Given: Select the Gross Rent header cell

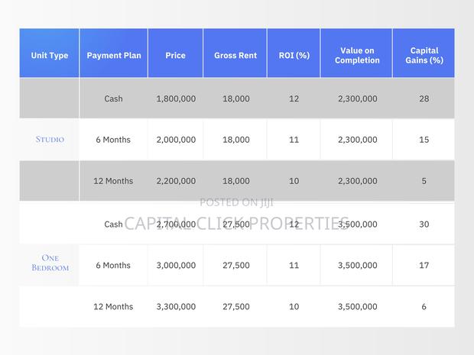Looking at the screenshot, I should [x=234, y=56].
